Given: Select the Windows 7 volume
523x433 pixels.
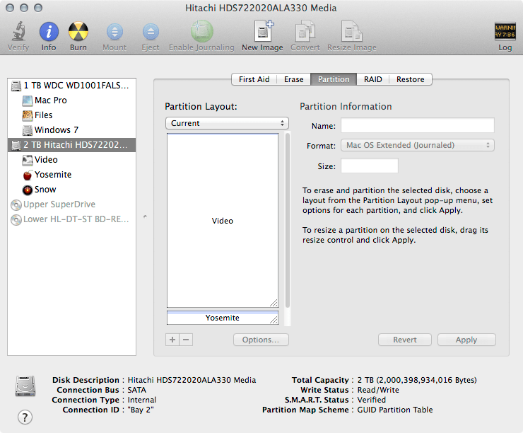Looking at the screenshot, I should 71,130.
